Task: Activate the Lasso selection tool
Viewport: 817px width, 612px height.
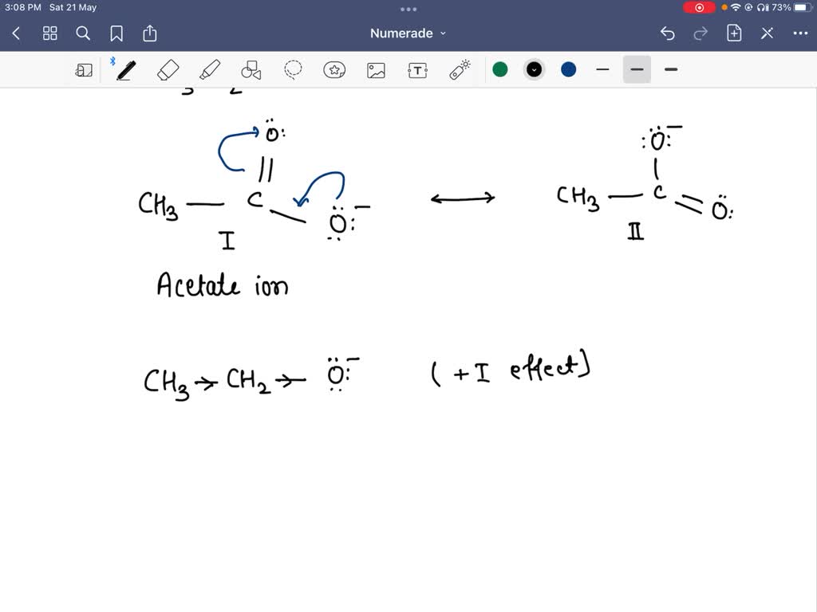Action: tap(293, 69)
